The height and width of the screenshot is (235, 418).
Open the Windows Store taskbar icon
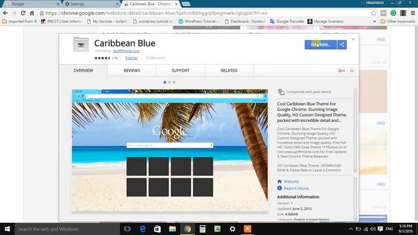point(157,229)
